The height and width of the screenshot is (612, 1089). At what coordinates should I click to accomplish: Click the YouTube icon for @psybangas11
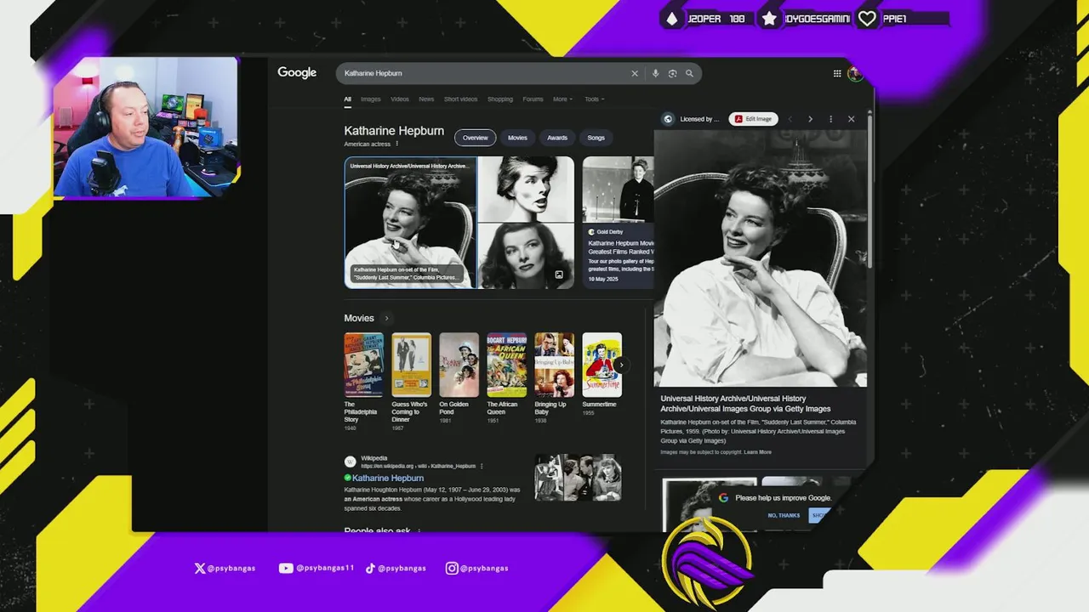click(286, 568)
